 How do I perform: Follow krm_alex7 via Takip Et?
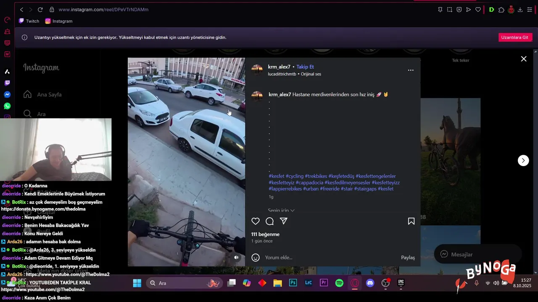tap(305, 67)
